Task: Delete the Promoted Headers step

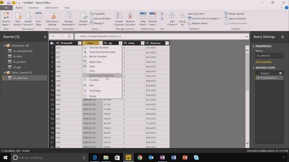Action: (x=258, y=78)
